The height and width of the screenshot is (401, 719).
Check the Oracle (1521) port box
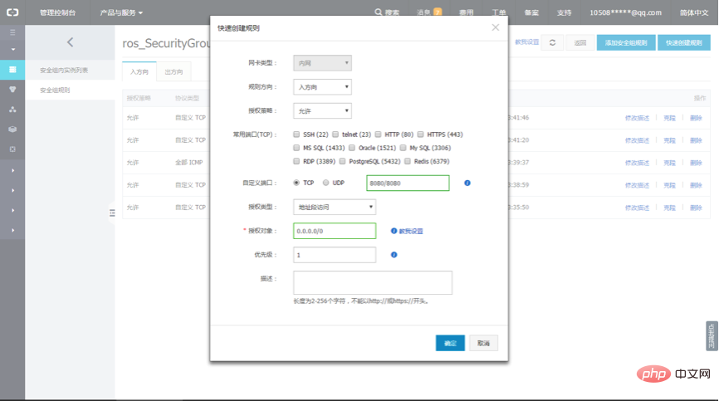point(352,148)
